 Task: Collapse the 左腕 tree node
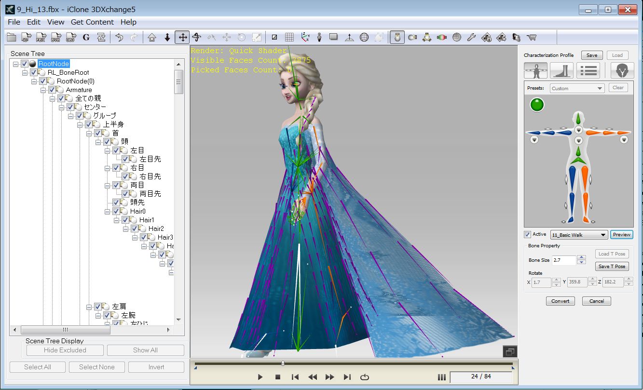click(98, 315)
